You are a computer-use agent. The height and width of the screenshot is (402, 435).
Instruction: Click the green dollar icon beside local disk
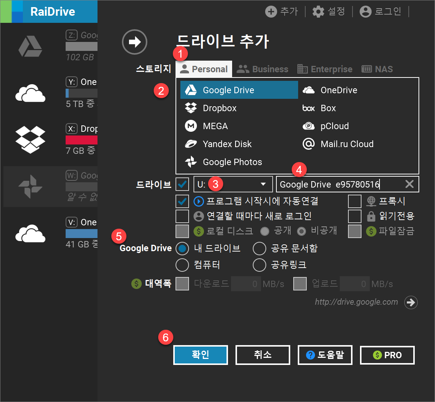coord(199,231)
